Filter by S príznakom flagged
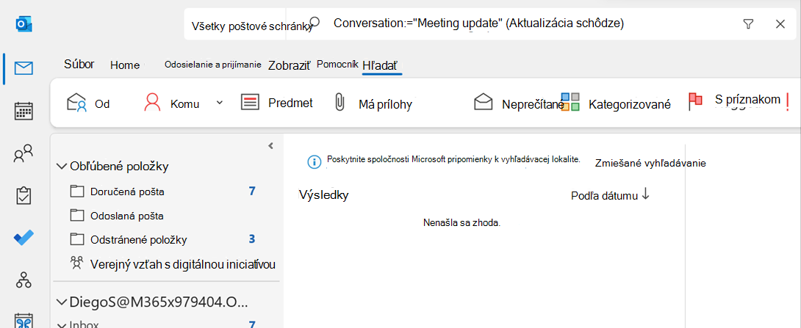Viewport: 801px width, 328px height. point(734,101)
